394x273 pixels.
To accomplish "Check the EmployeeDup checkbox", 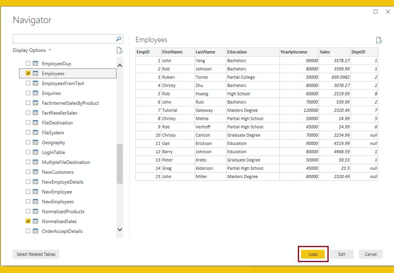I will [x=28, y=63].
